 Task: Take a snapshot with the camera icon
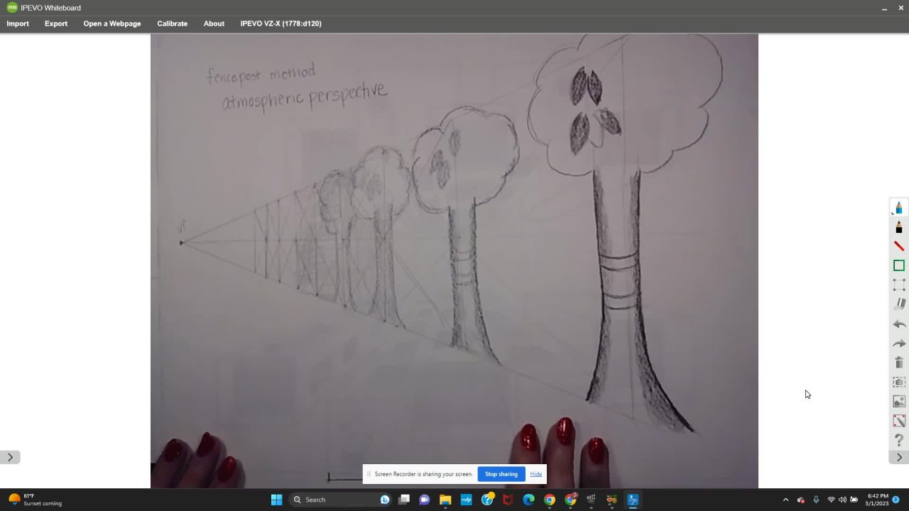(x=898, y=383)
